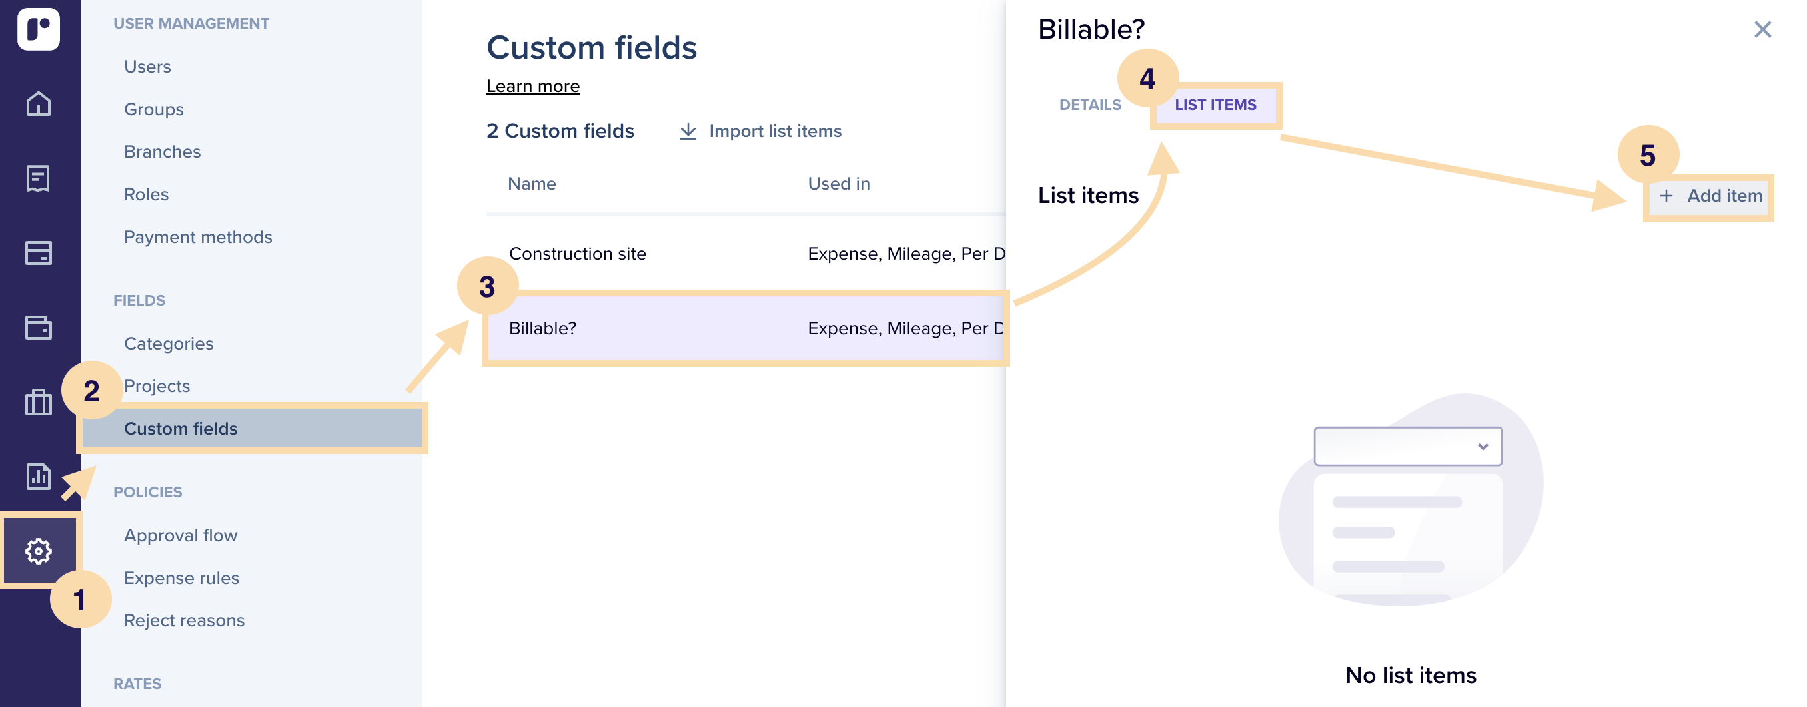
Task: Click the Rydoo logo at top
Action: (39, 29)
